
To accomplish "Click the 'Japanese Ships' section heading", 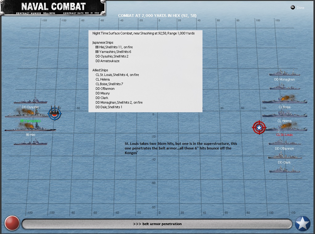I will pos(103,42).
